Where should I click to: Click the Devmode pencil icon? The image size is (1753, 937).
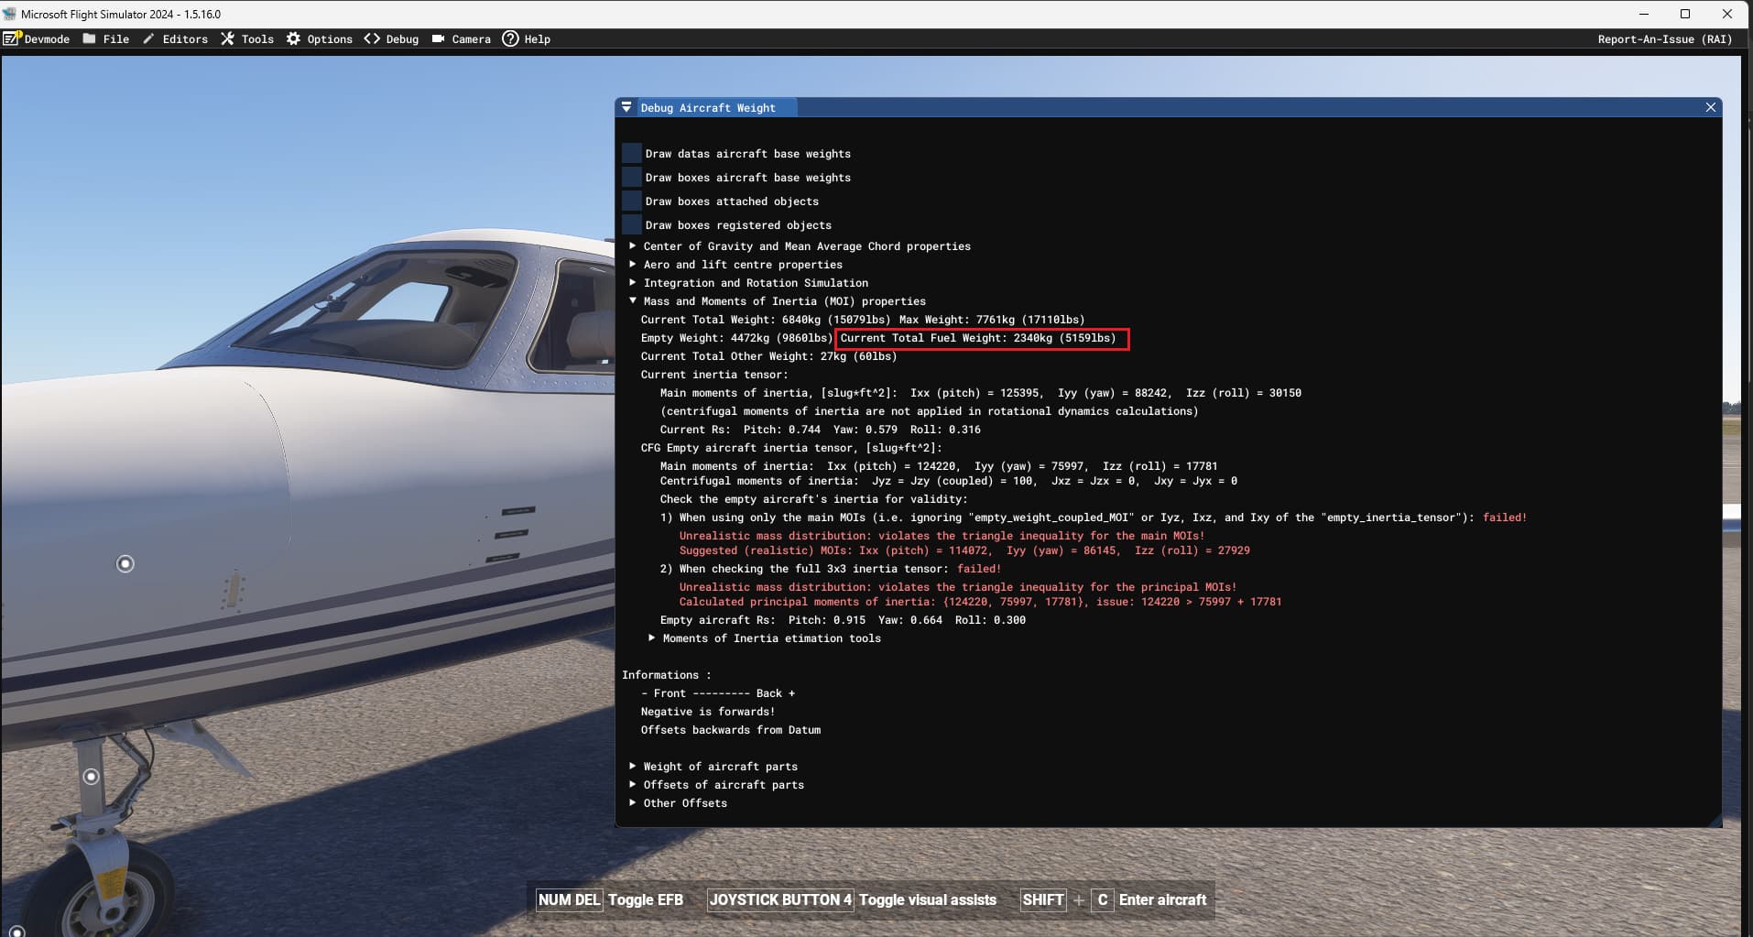pos(12,38)
